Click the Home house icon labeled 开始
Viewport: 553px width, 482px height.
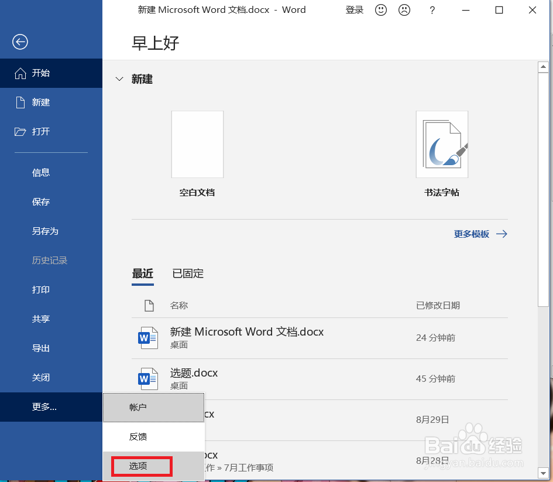(x=20, y=73)
